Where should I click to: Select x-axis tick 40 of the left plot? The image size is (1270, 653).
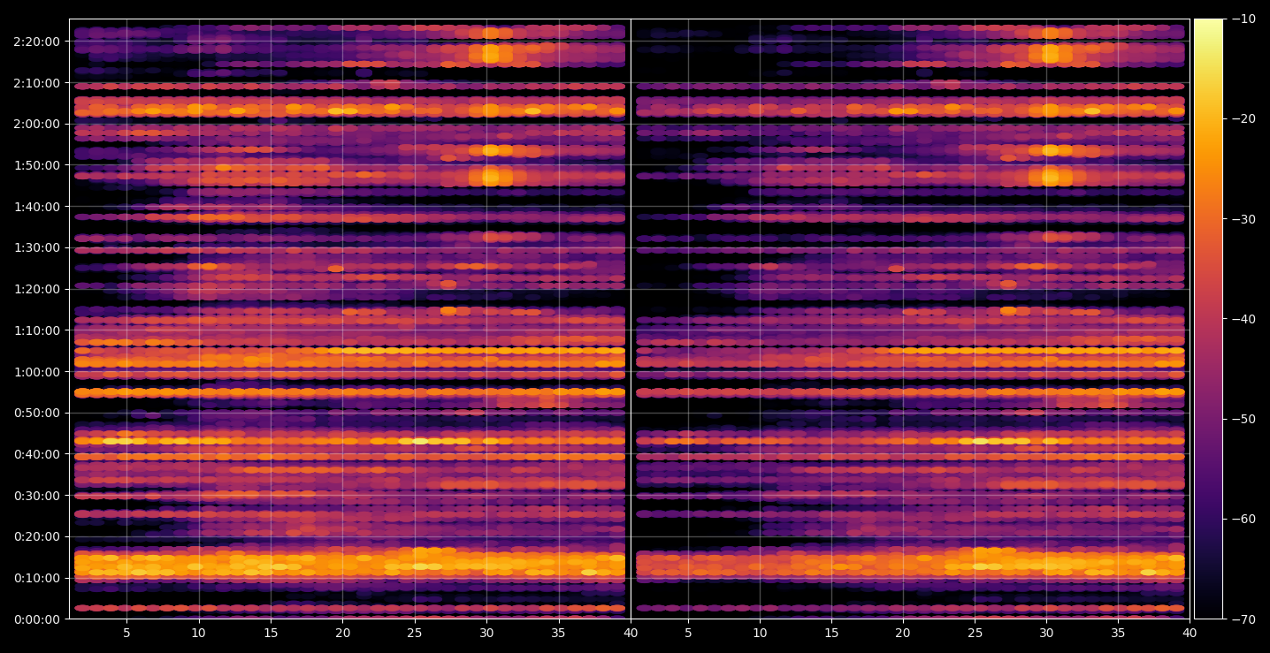pos(631,633)
